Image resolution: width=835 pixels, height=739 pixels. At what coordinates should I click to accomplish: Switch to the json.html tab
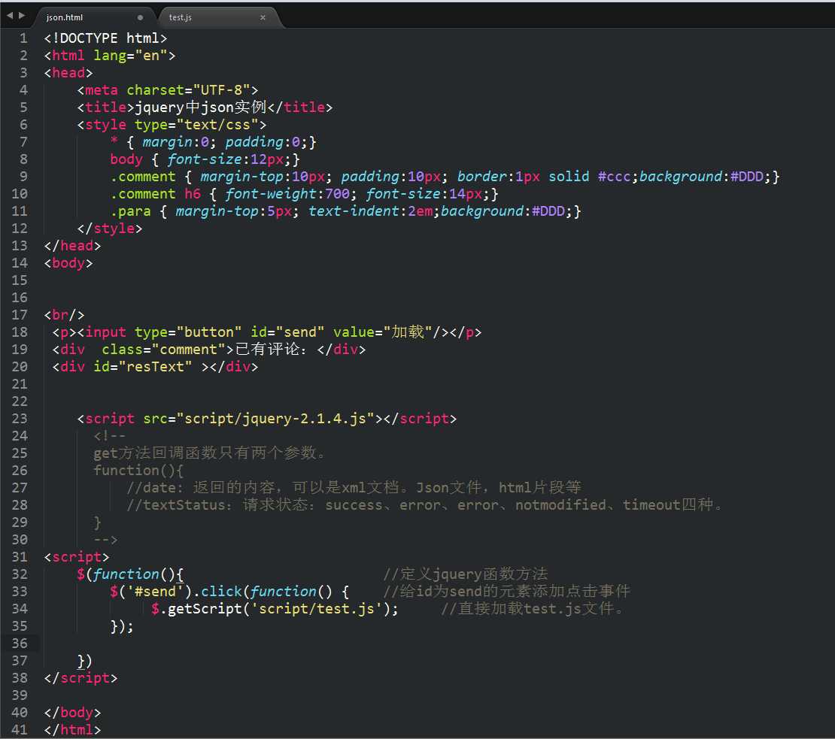83,17
